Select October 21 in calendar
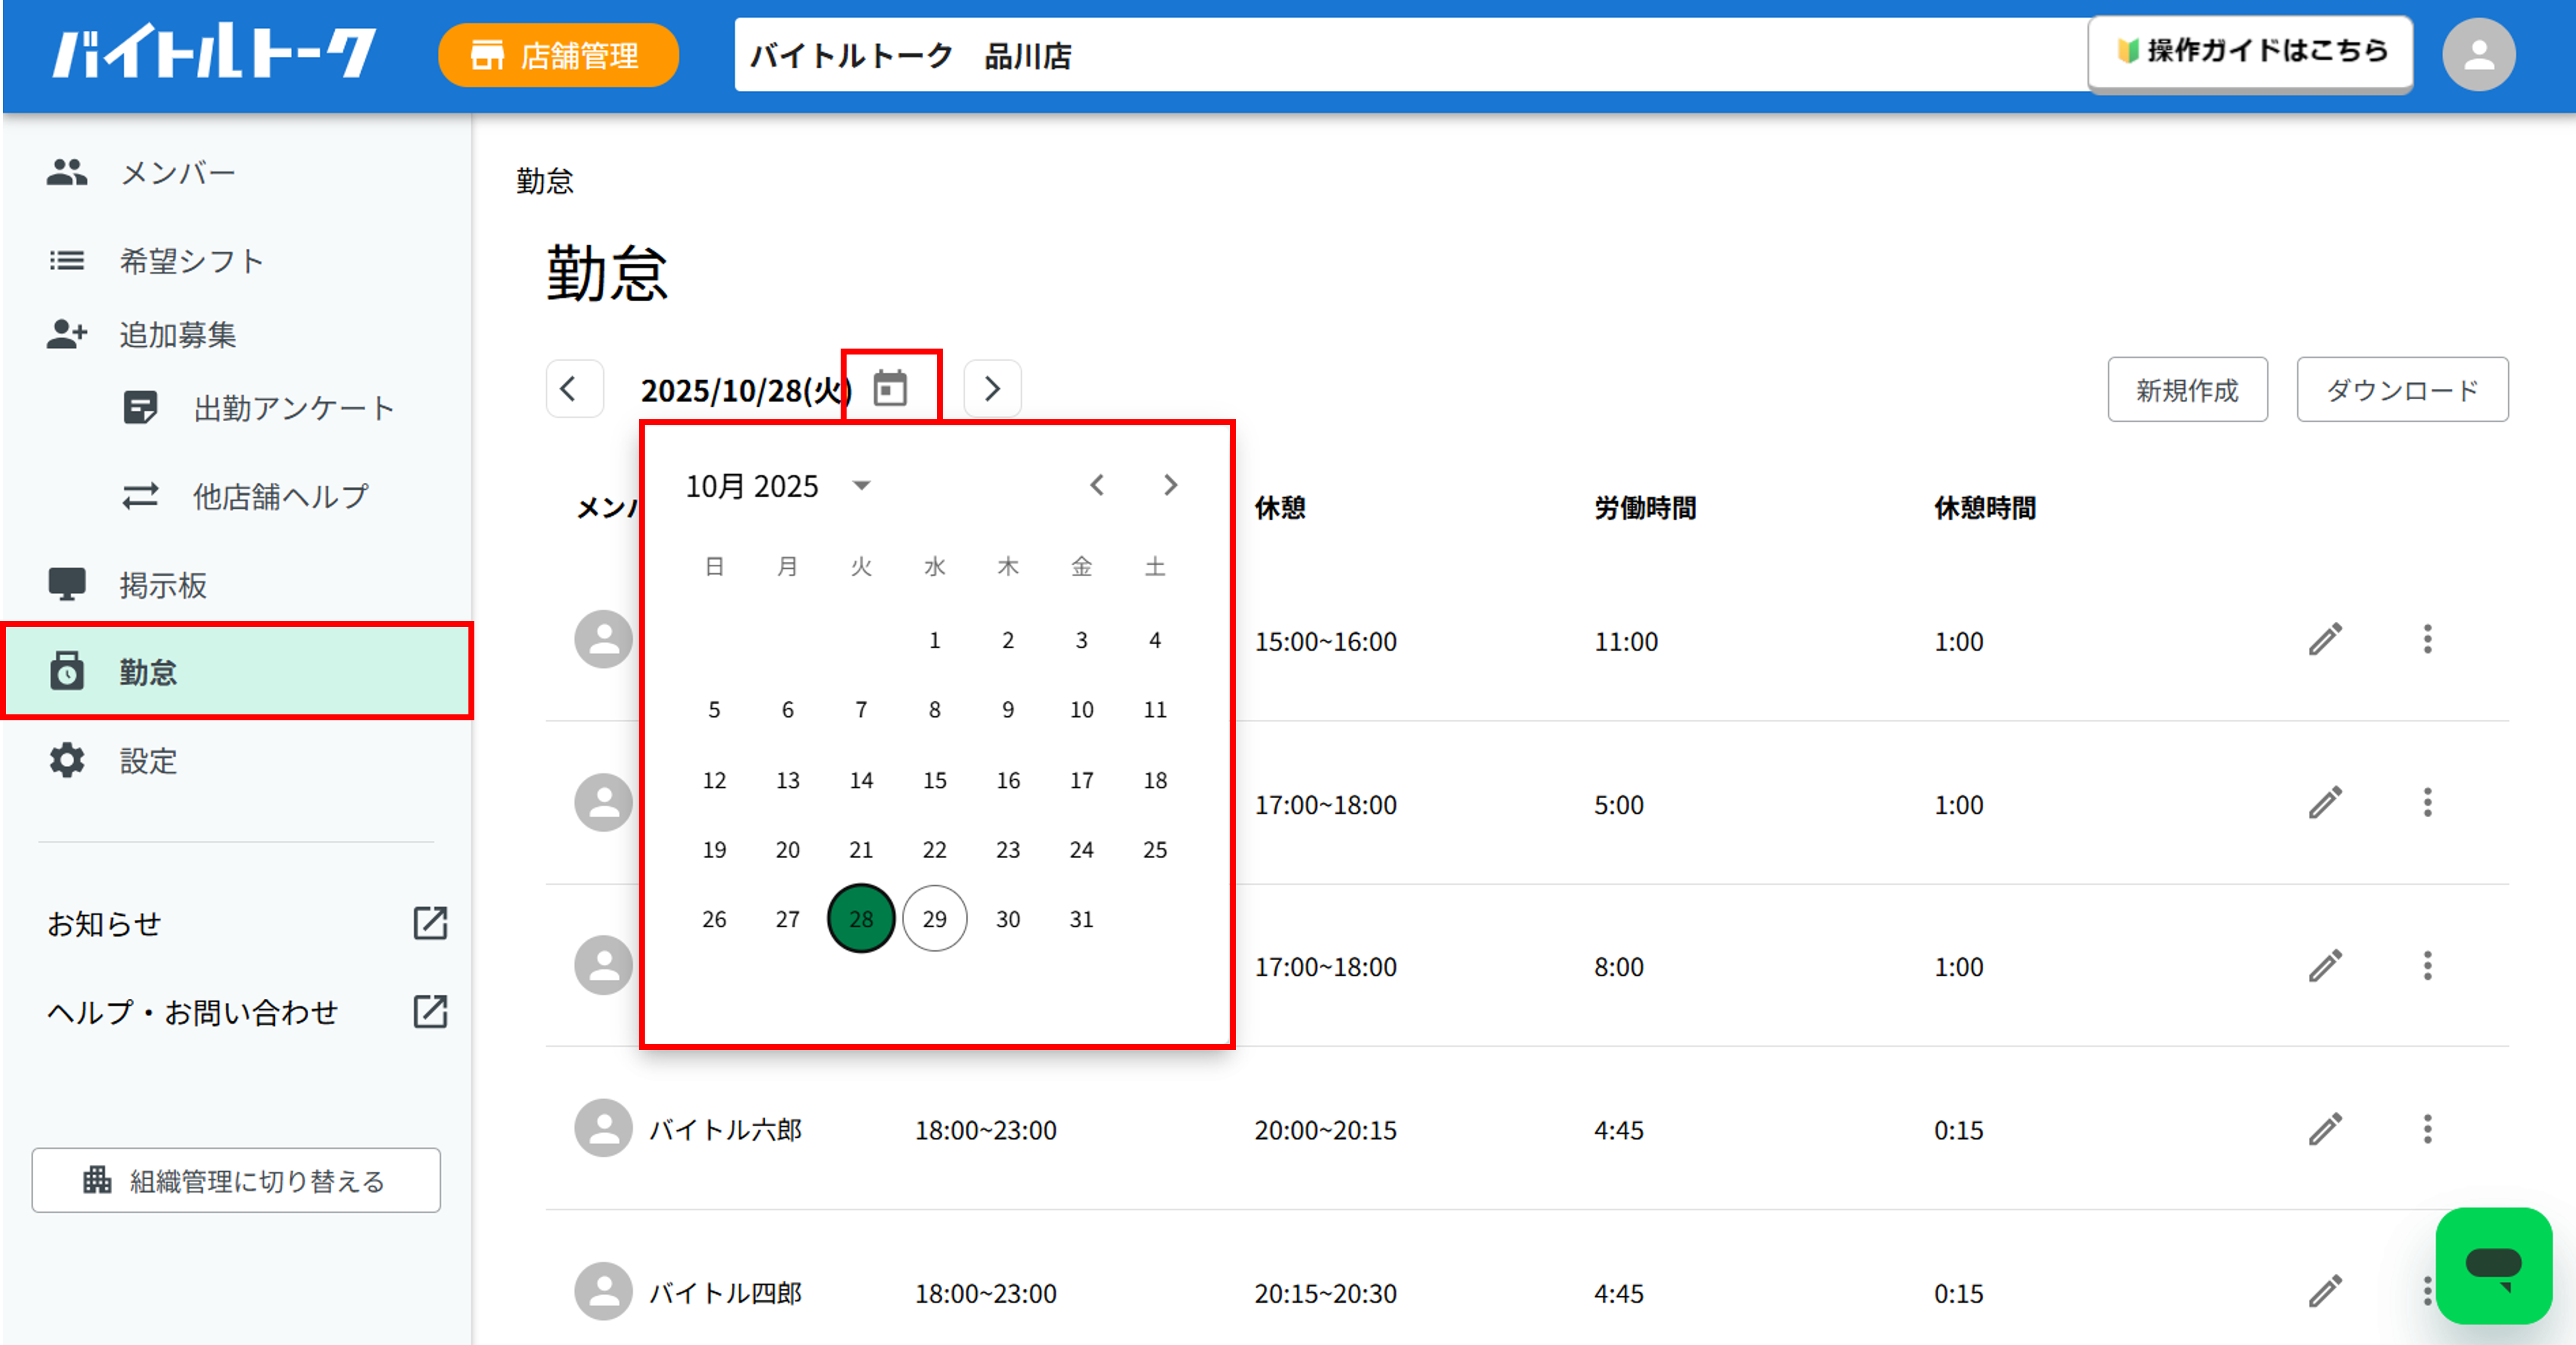The height and width of the screenshot is (1345, 2576). pos(861,850)
